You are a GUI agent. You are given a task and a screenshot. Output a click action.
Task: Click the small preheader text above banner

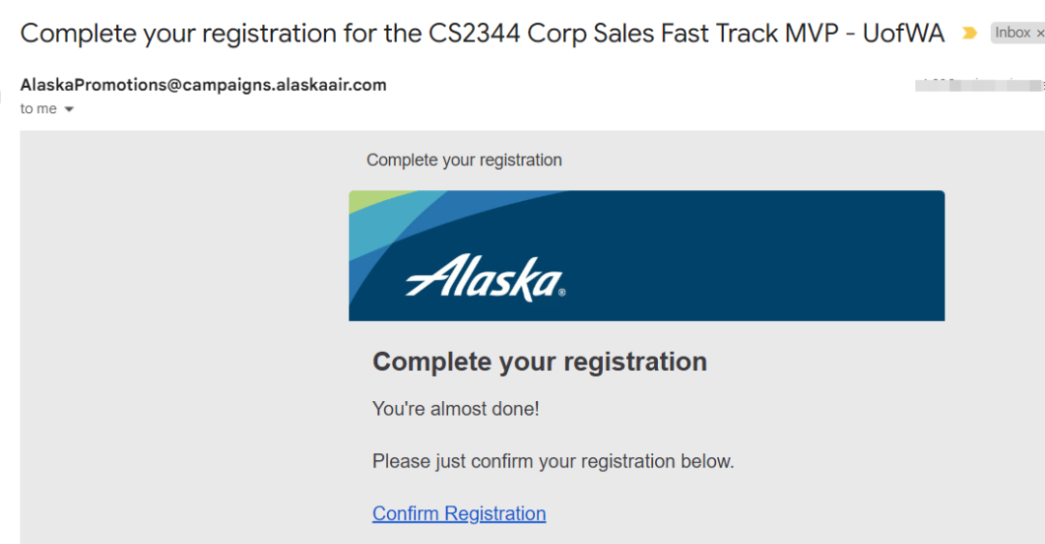click(x=464, y=159)
